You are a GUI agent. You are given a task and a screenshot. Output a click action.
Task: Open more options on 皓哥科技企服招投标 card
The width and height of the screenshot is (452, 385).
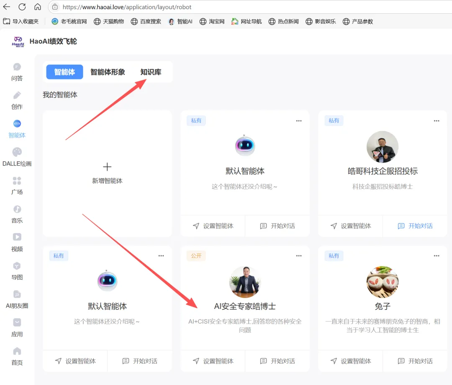pos(437,121)
